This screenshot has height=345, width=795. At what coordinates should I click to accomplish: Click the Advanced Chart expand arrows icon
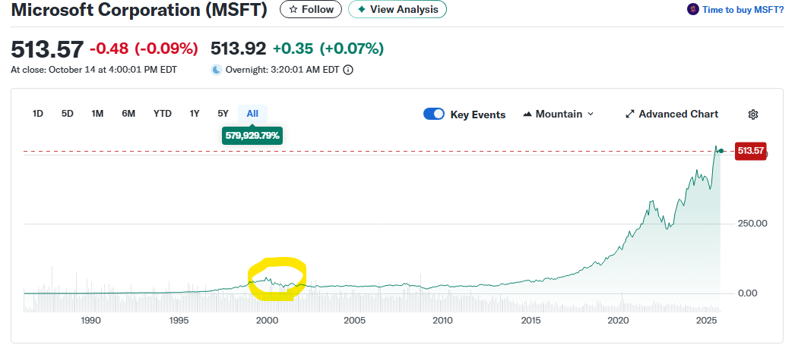(629, 114)
